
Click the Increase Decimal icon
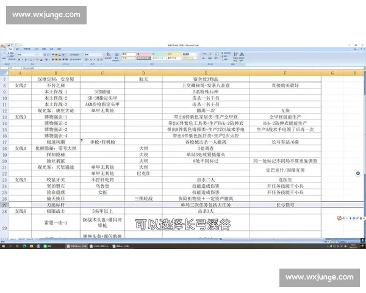pyautogui.click(x=98, y=60)
